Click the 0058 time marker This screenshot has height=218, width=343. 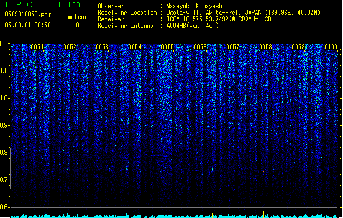coord(266,47)
